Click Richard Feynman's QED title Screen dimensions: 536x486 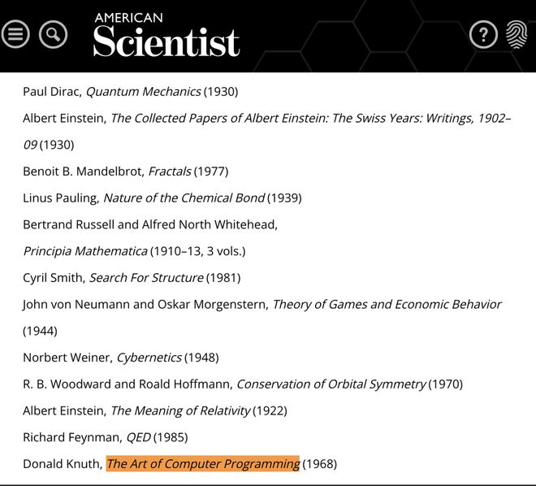point(138,438)
